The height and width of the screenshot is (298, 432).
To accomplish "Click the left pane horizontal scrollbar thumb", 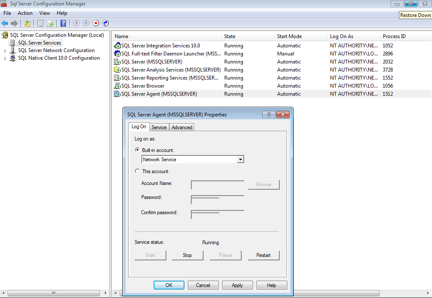I will [54, 293].
